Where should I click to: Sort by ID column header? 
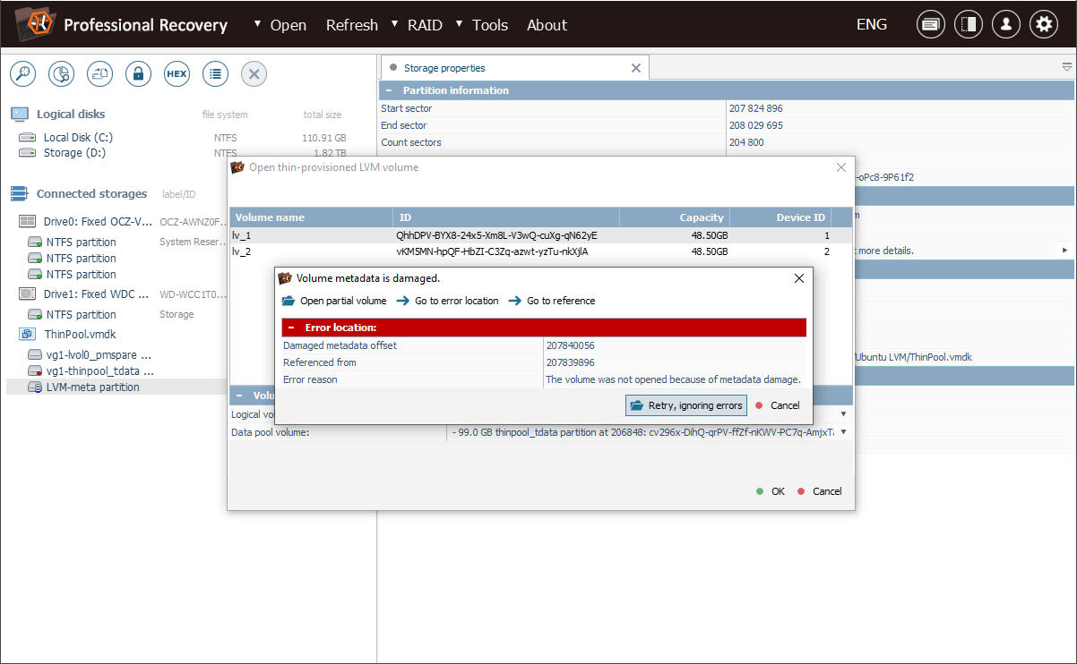506,217
